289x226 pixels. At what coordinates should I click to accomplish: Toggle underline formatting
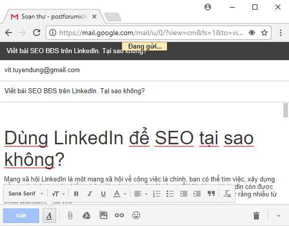tap(103, 194)
